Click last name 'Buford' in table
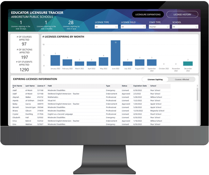The width and height of the screenshot is (209, 175). click(28, 121)
